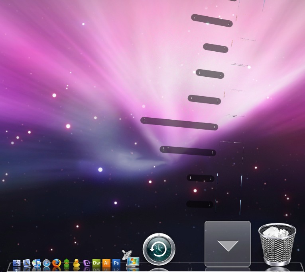The image size is (305, 272).
Task: Open the Trash bin
Action: 277,245
